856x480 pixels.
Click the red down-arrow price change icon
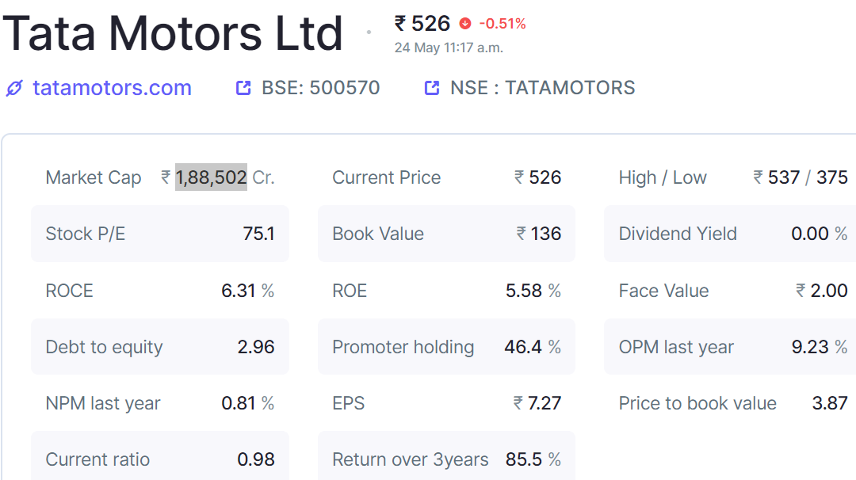tap(465, 24)
